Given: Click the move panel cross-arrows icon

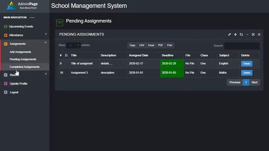Looking at the screenshot, I should (235, 34).
